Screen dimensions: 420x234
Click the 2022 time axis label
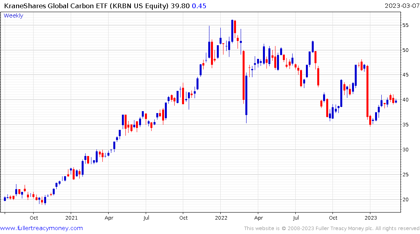click(x=221, y=218)
